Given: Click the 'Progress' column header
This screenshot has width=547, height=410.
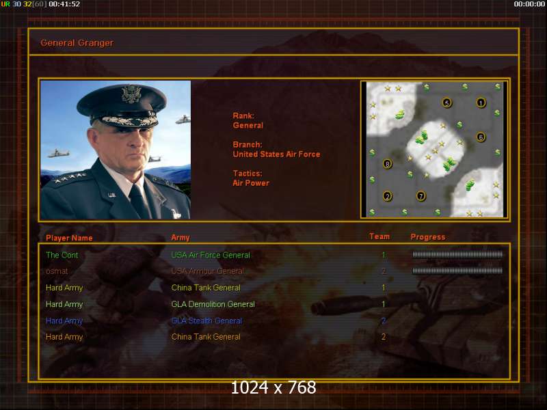Looking at the screenshot, I should coord(428,237).
